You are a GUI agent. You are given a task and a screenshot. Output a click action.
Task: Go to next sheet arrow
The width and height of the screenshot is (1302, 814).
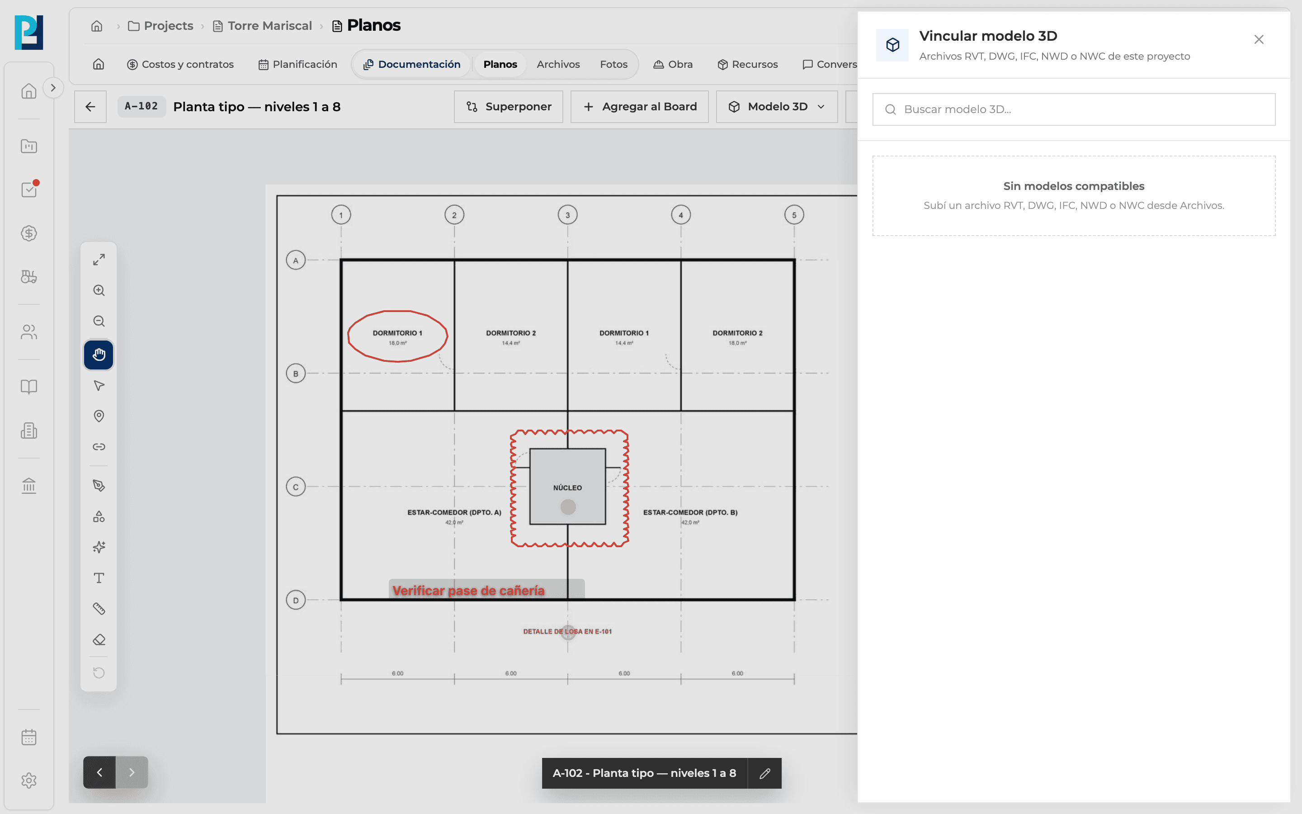[132, 772]
